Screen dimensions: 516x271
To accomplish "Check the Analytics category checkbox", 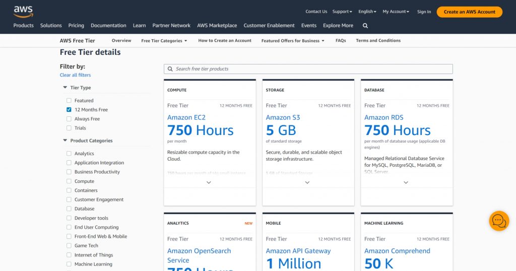I will pos(69,154).
